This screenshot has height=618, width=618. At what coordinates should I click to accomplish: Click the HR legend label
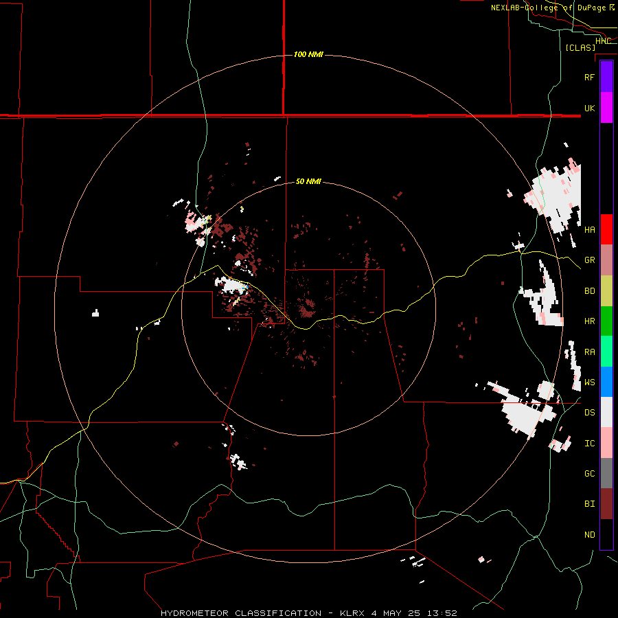[x=589, y=321]
